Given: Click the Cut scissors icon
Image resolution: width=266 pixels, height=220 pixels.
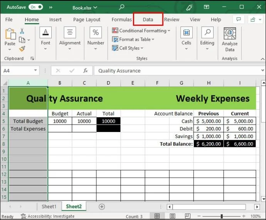Looking at the screenshot, I should tap(22, 31).
